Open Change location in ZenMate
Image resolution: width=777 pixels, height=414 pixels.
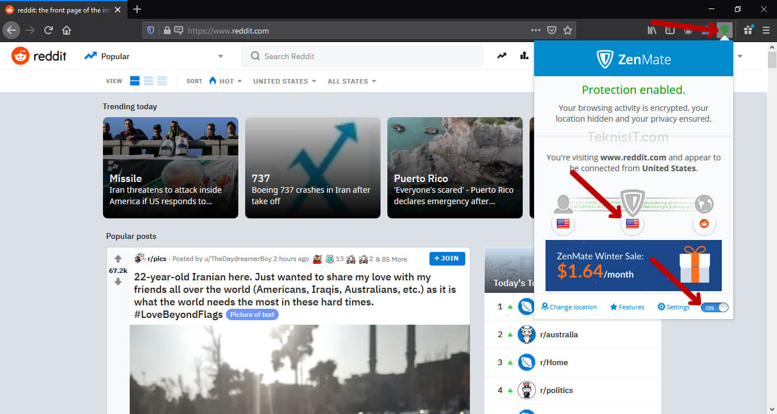(x=569, y=307)
